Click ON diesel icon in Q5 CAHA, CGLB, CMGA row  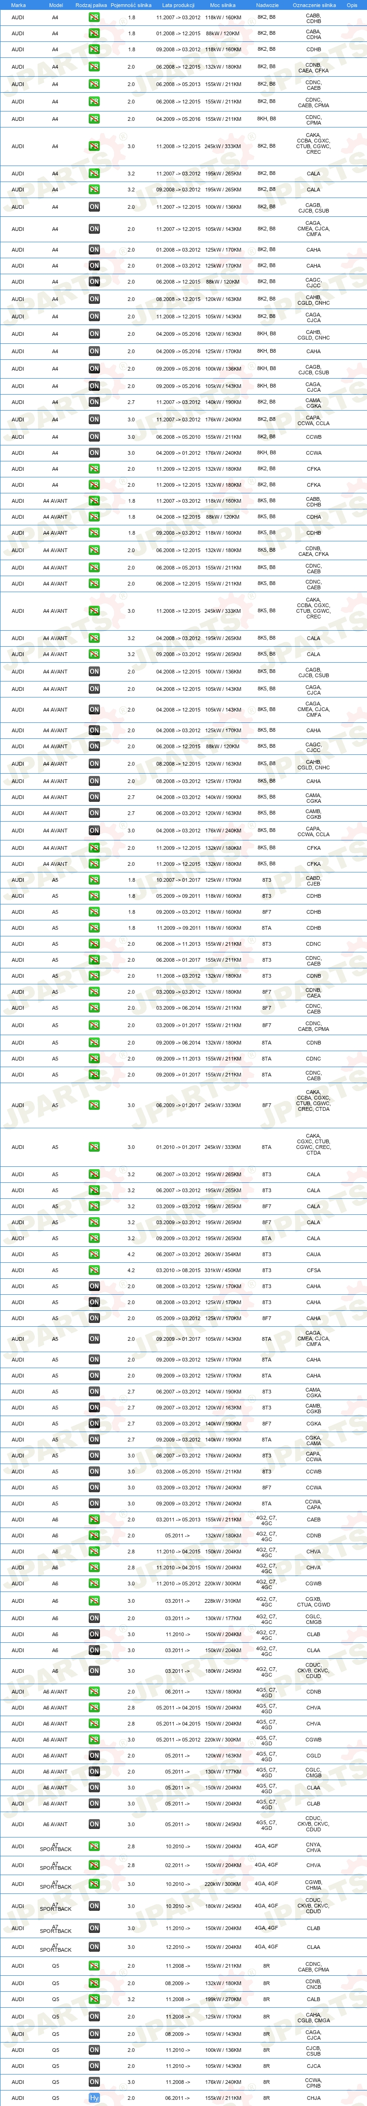coord(94,2016)
